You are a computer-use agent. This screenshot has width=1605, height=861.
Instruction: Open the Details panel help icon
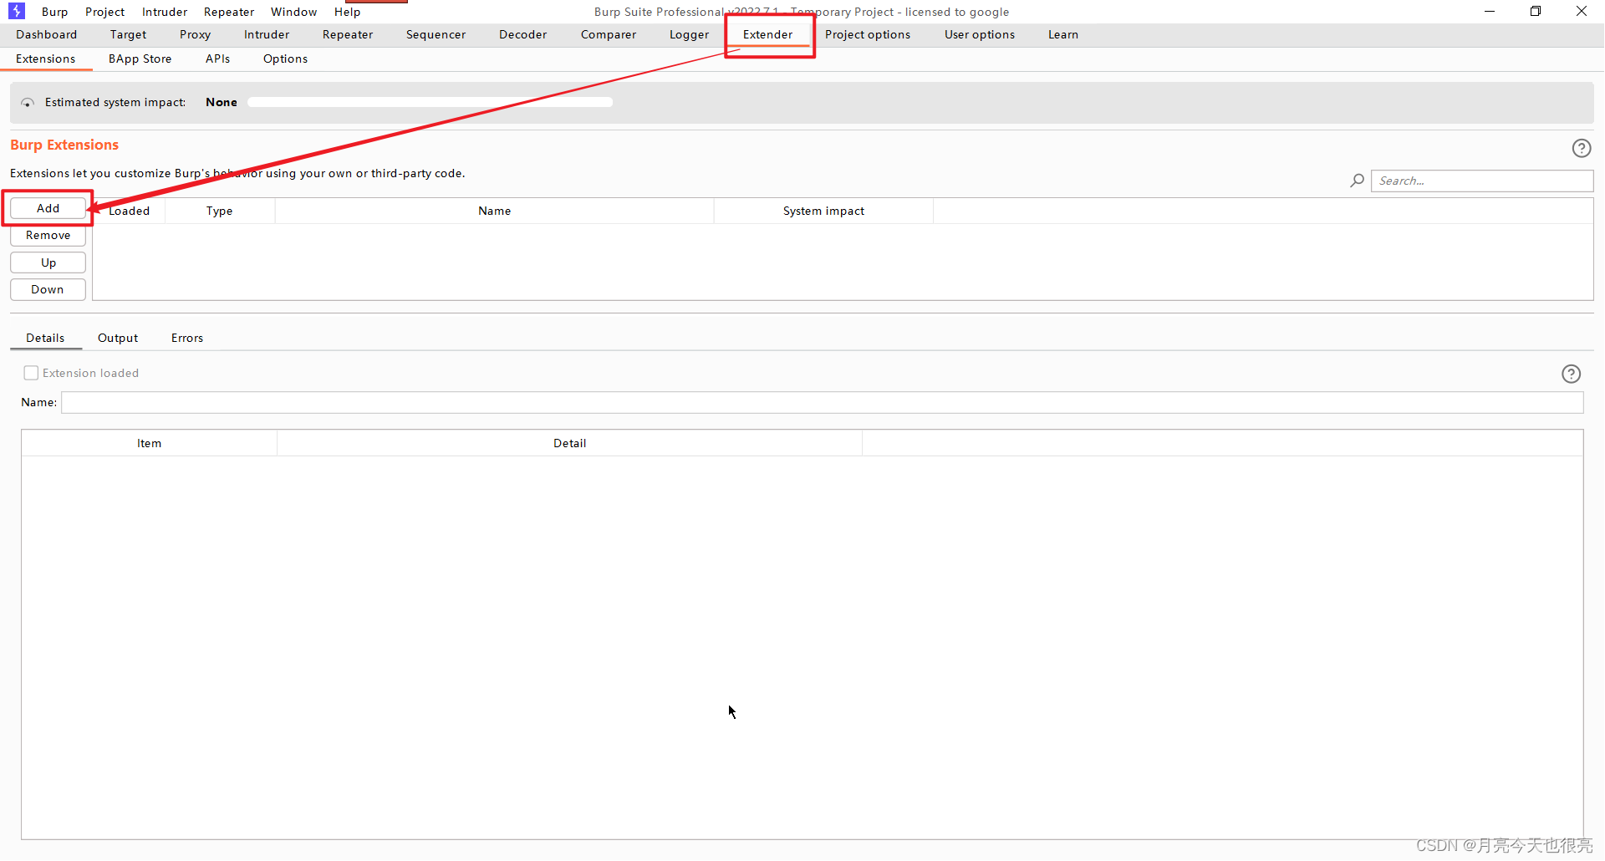point(1571,374)
